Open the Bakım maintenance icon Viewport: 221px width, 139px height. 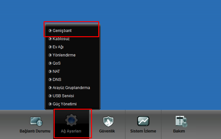(181, 121)
